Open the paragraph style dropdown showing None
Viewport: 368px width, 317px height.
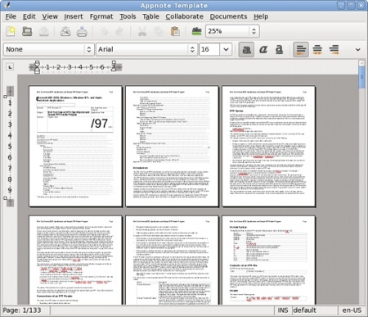coord(49,49)
